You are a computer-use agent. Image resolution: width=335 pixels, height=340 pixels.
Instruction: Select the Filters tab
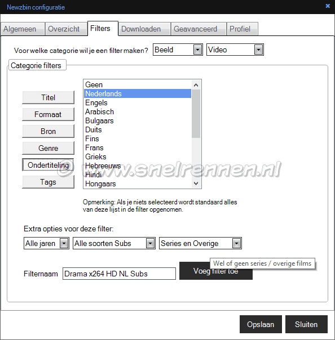103,28
